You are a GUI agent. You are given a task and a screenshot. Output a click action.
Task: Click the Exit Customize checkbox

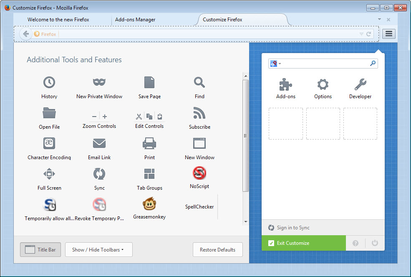pos(271,243)
